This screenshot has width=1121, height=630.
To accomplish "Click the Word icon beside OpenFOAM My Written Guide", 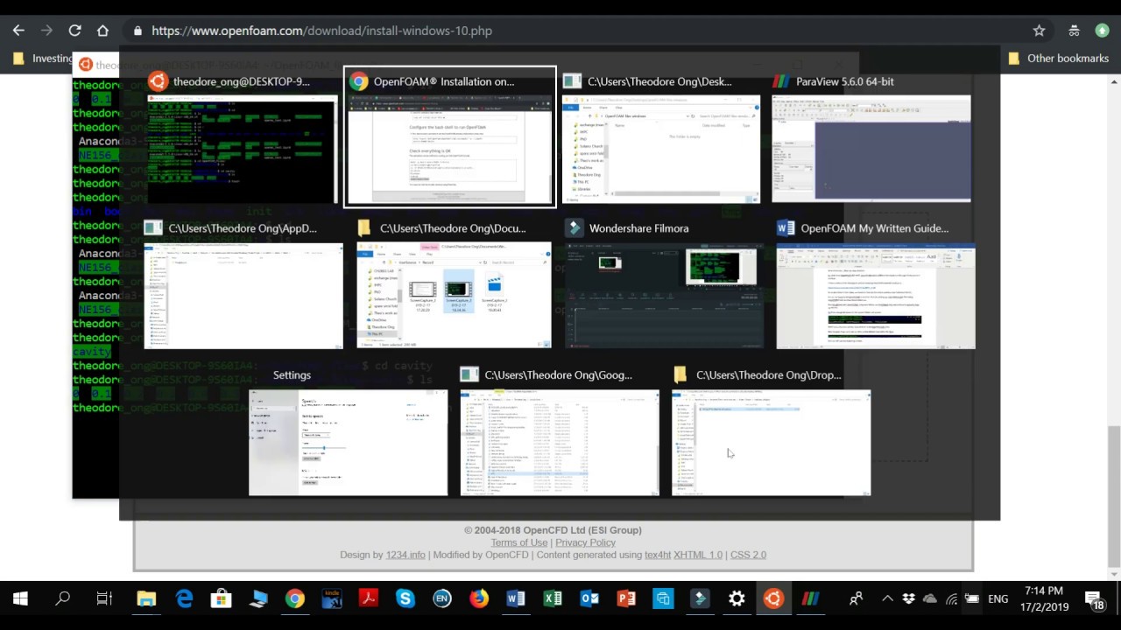I will click(x=786, y=228).
